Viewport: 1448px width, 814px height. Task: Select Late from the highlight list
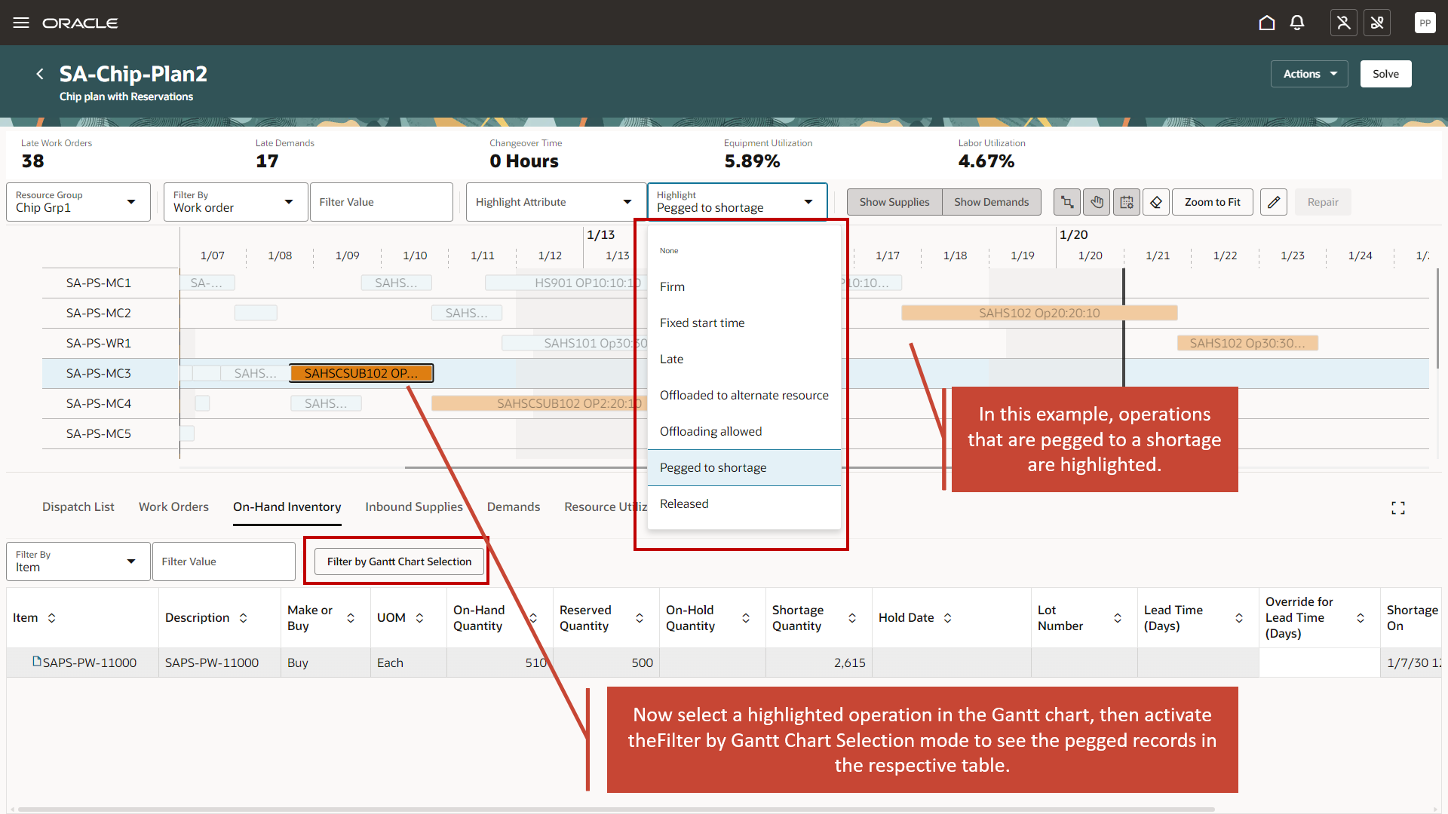pos(671,359)
